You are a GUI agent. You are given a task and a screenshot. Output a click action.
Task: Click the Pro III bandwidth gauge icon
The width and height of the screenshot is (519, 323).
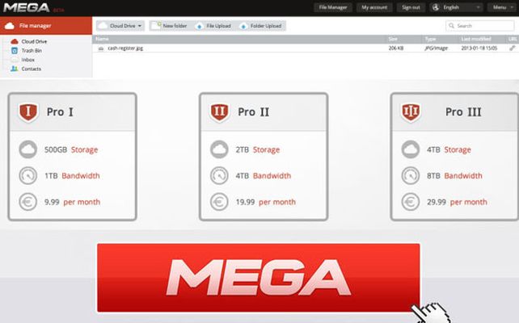411,175
